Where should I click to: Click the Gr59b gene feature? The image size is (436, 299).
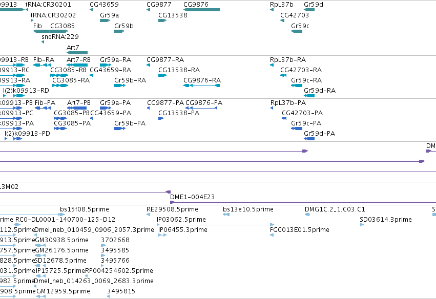coord(119,31)
